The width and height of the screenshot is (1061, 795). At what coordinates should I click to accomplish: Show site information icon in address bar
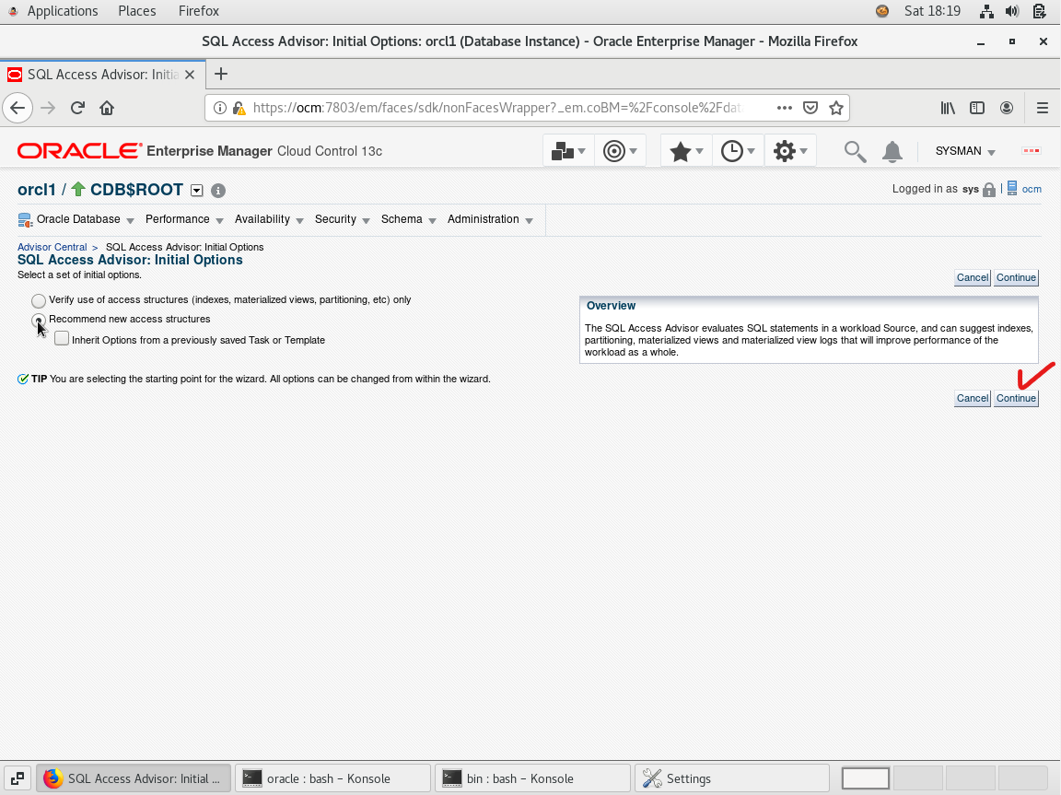pos(220,108)
